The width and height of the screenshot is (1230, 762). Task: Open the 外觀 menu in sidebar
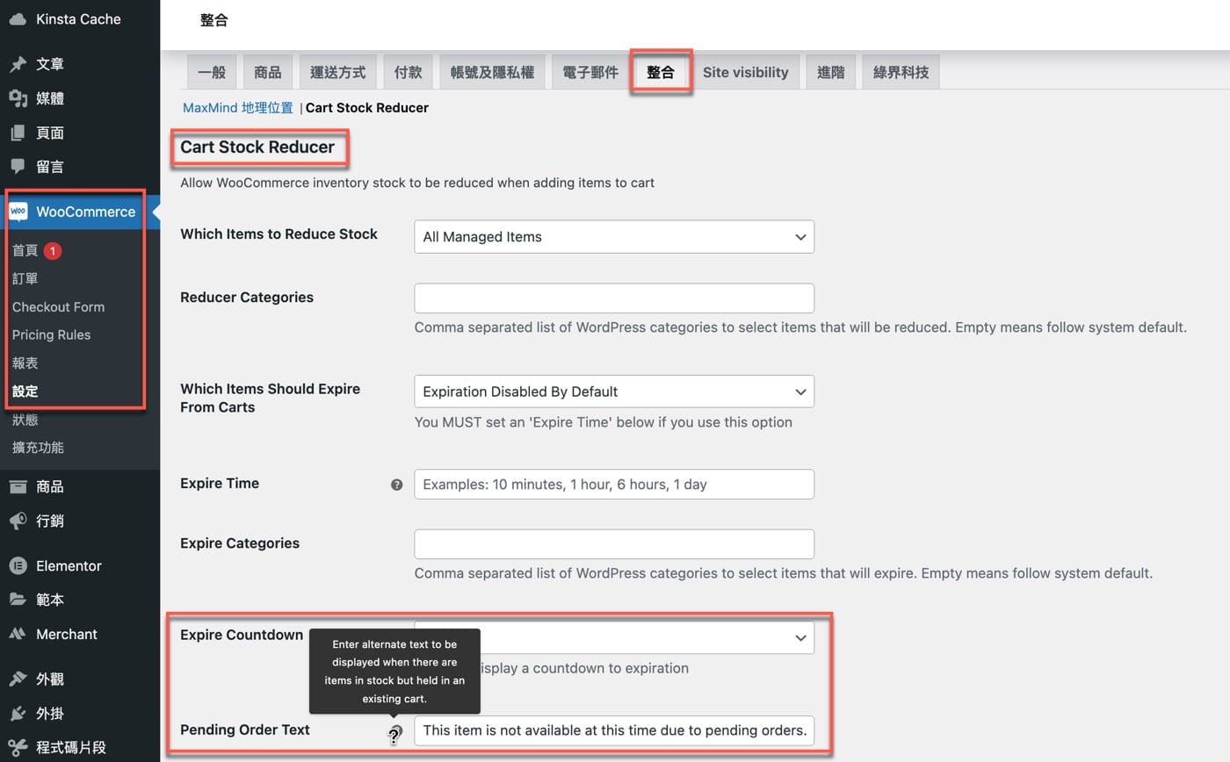pos(80,679)
